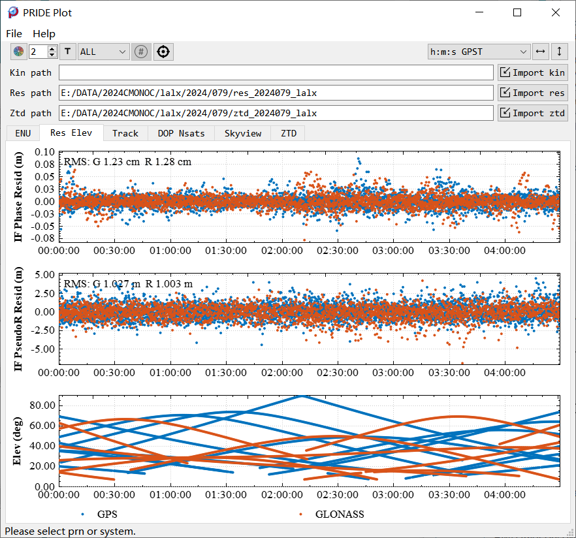Open the ZTD tab
Image resolution: width=576 pixels, height=538 pixels.
[x=289, y=133]
